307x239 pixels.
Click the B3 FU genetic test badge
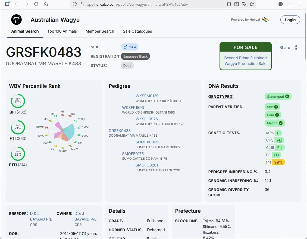(273, 155)
